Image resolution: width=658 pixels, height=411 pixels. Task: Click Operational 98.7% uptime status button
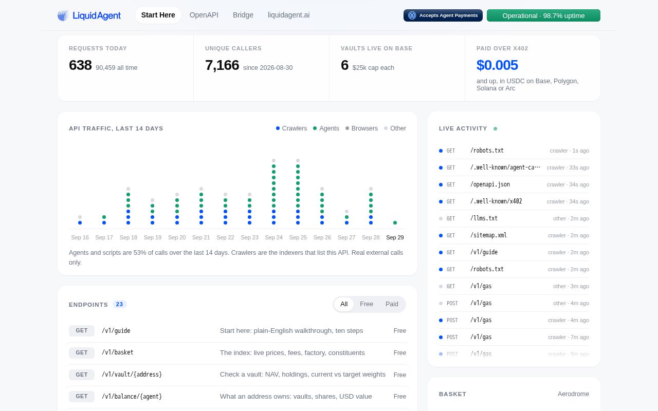pos(543,15)
